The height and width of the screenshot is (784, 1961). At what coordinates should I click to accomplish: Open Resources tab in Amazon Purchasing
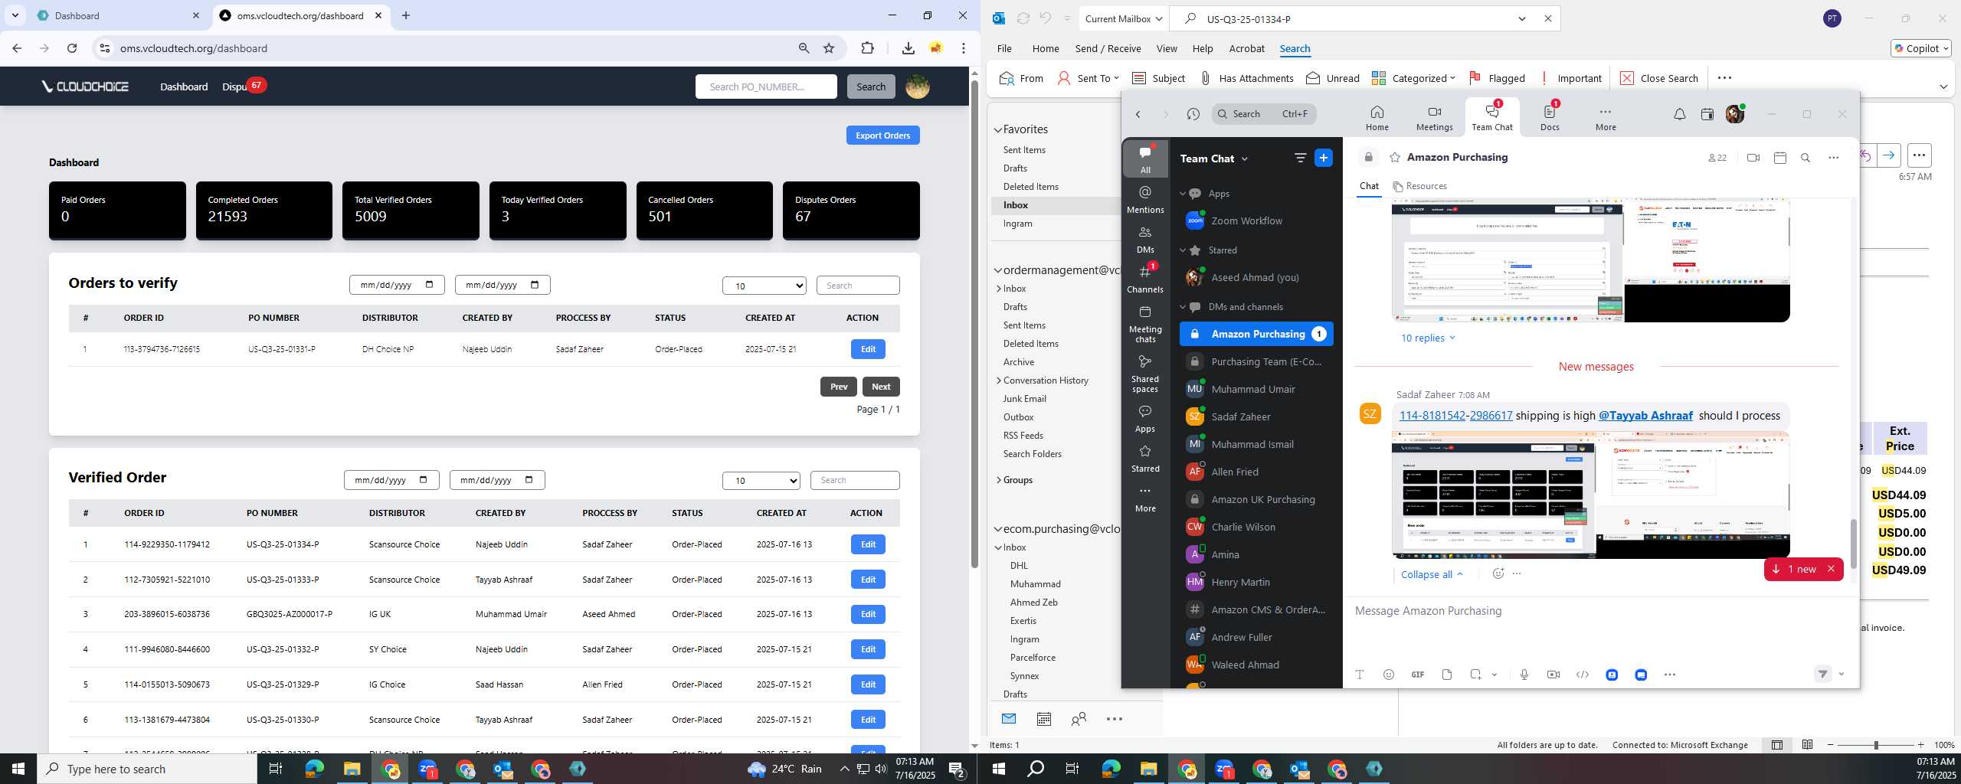(x=1420, y=186)
